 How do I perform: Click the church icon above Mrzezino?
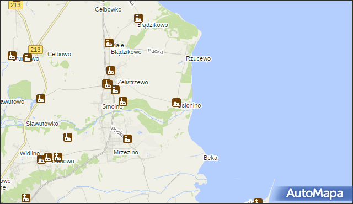point(127,139)
